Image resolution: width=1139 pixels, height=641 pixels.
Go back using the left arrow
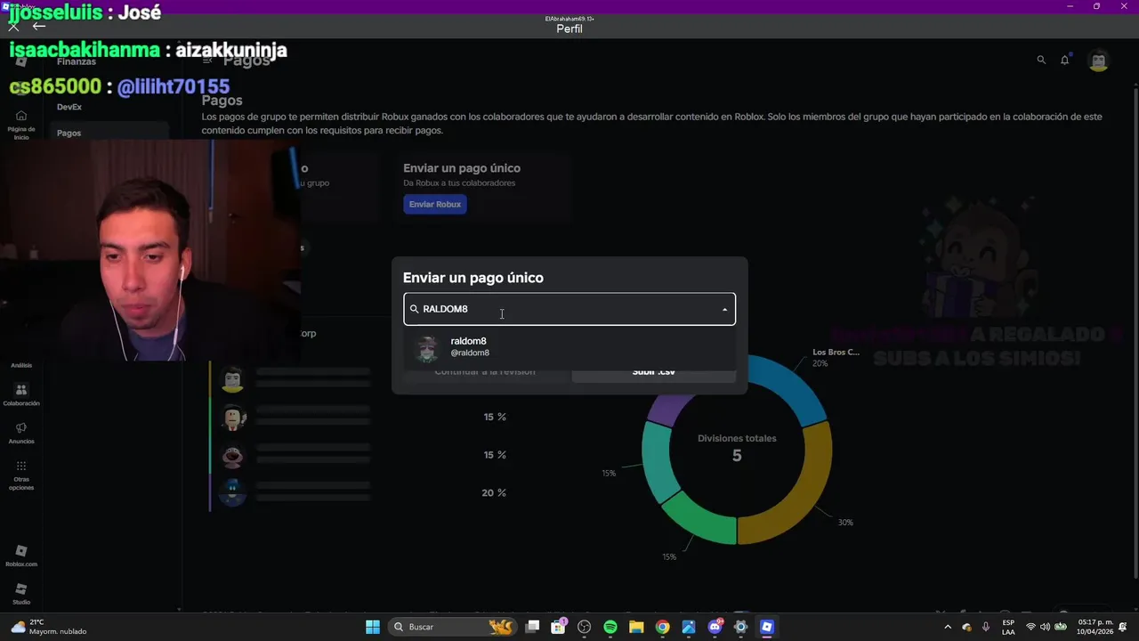(x=39, y=26)
